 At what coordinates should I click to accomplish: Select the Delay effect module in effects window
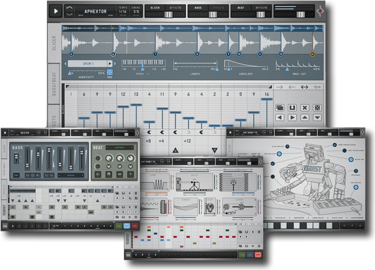coord(194,182)
